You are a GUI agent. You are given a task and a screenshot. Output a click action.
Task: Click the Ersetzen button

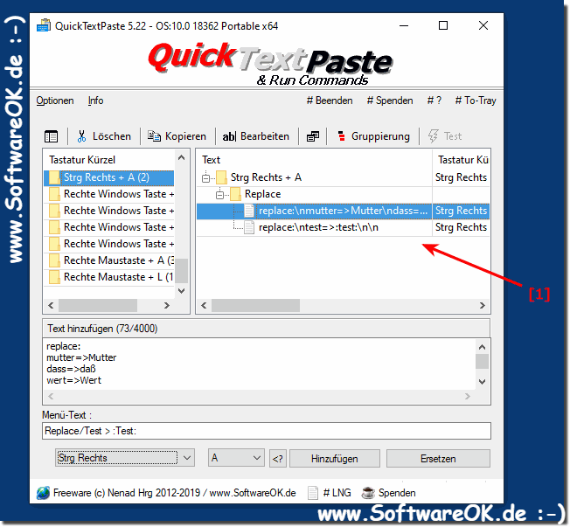438,459
